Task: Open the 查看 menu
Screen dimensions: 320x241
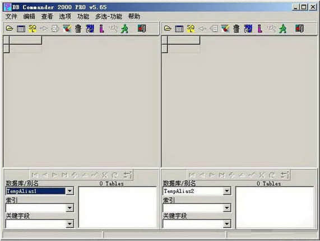Action: (x=47, y=16)
